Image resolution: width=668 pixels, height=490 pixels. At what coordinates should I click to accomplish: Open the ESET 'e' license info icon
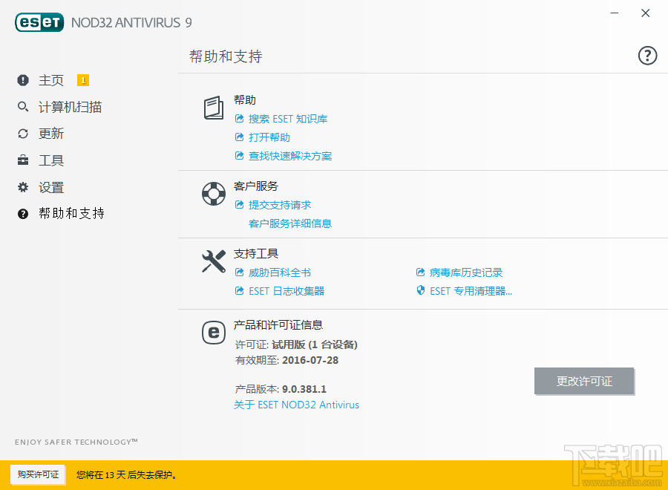pyautogui.click(x=214, y=333)
